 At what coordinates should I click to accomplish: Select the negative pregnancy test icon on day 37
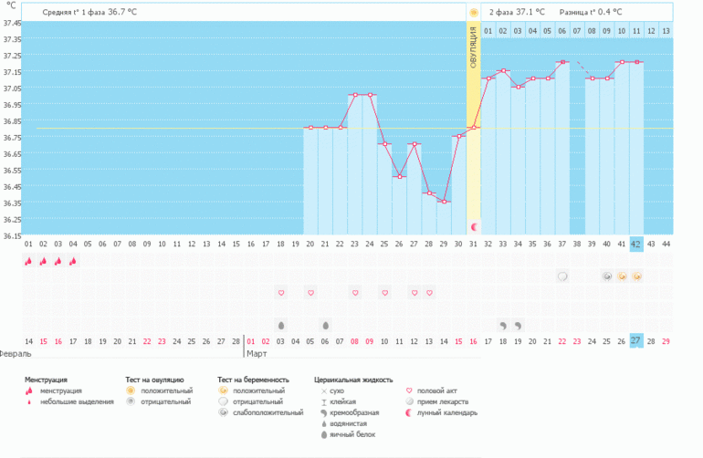click(x=562, y=276)
